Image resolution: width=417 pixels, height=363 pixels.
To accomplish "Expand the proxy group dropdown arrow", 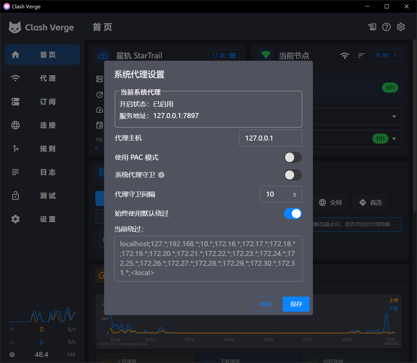I will 394,116.
